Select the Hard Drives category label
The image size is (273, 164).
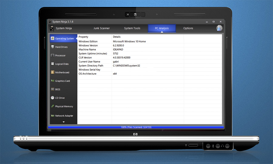[x=61, y=47]
